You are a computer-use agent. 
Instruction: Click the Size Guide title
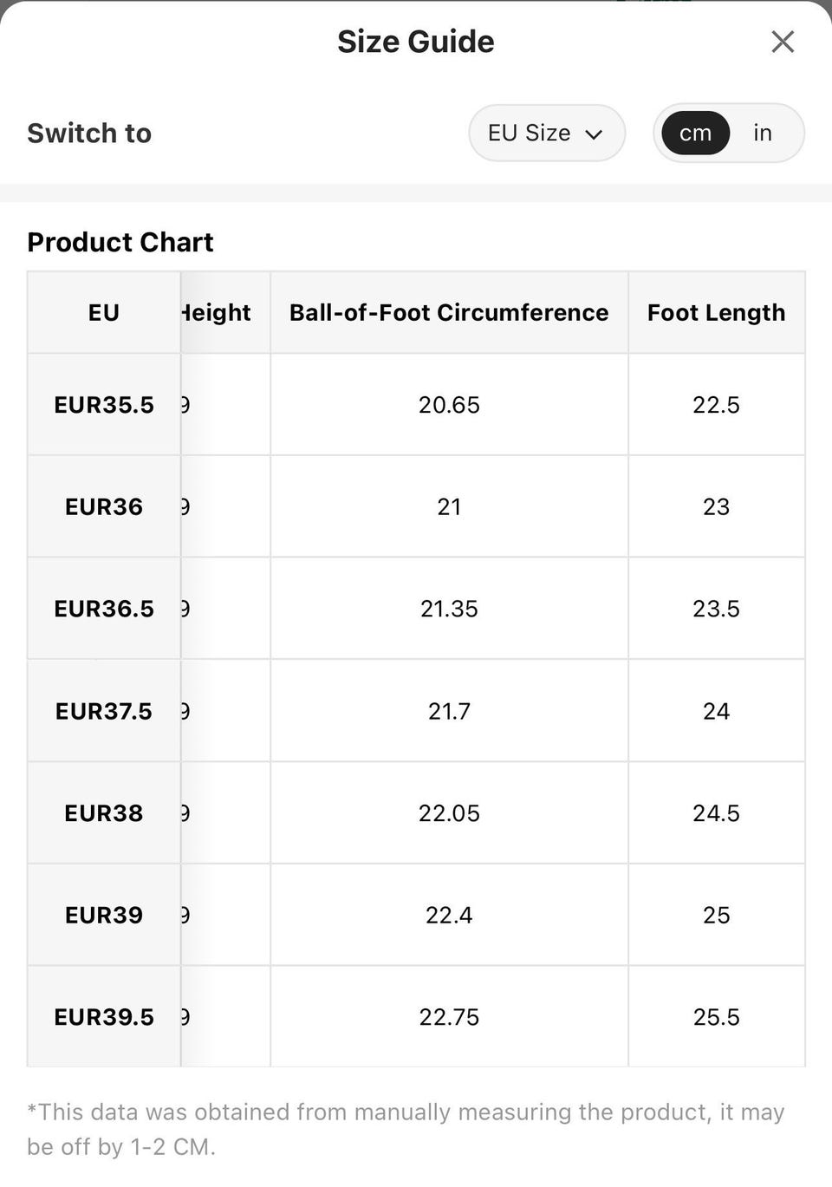416,42
